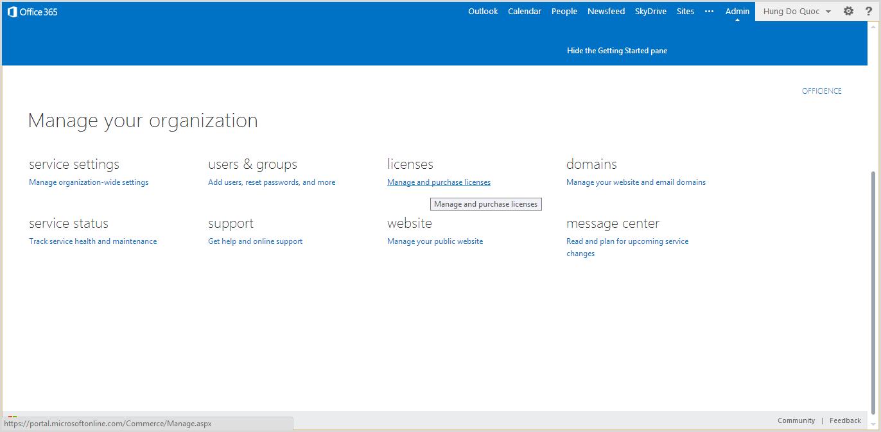Click the vertical scrollbar thumb
881x432 pixels.
click(x=872, y=292)
